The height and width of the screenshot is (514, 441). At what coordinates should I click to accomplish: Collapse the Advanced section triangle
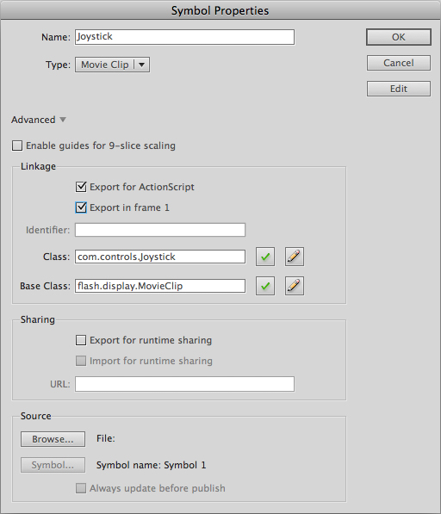pyautogui.click(x=63, y=120)
